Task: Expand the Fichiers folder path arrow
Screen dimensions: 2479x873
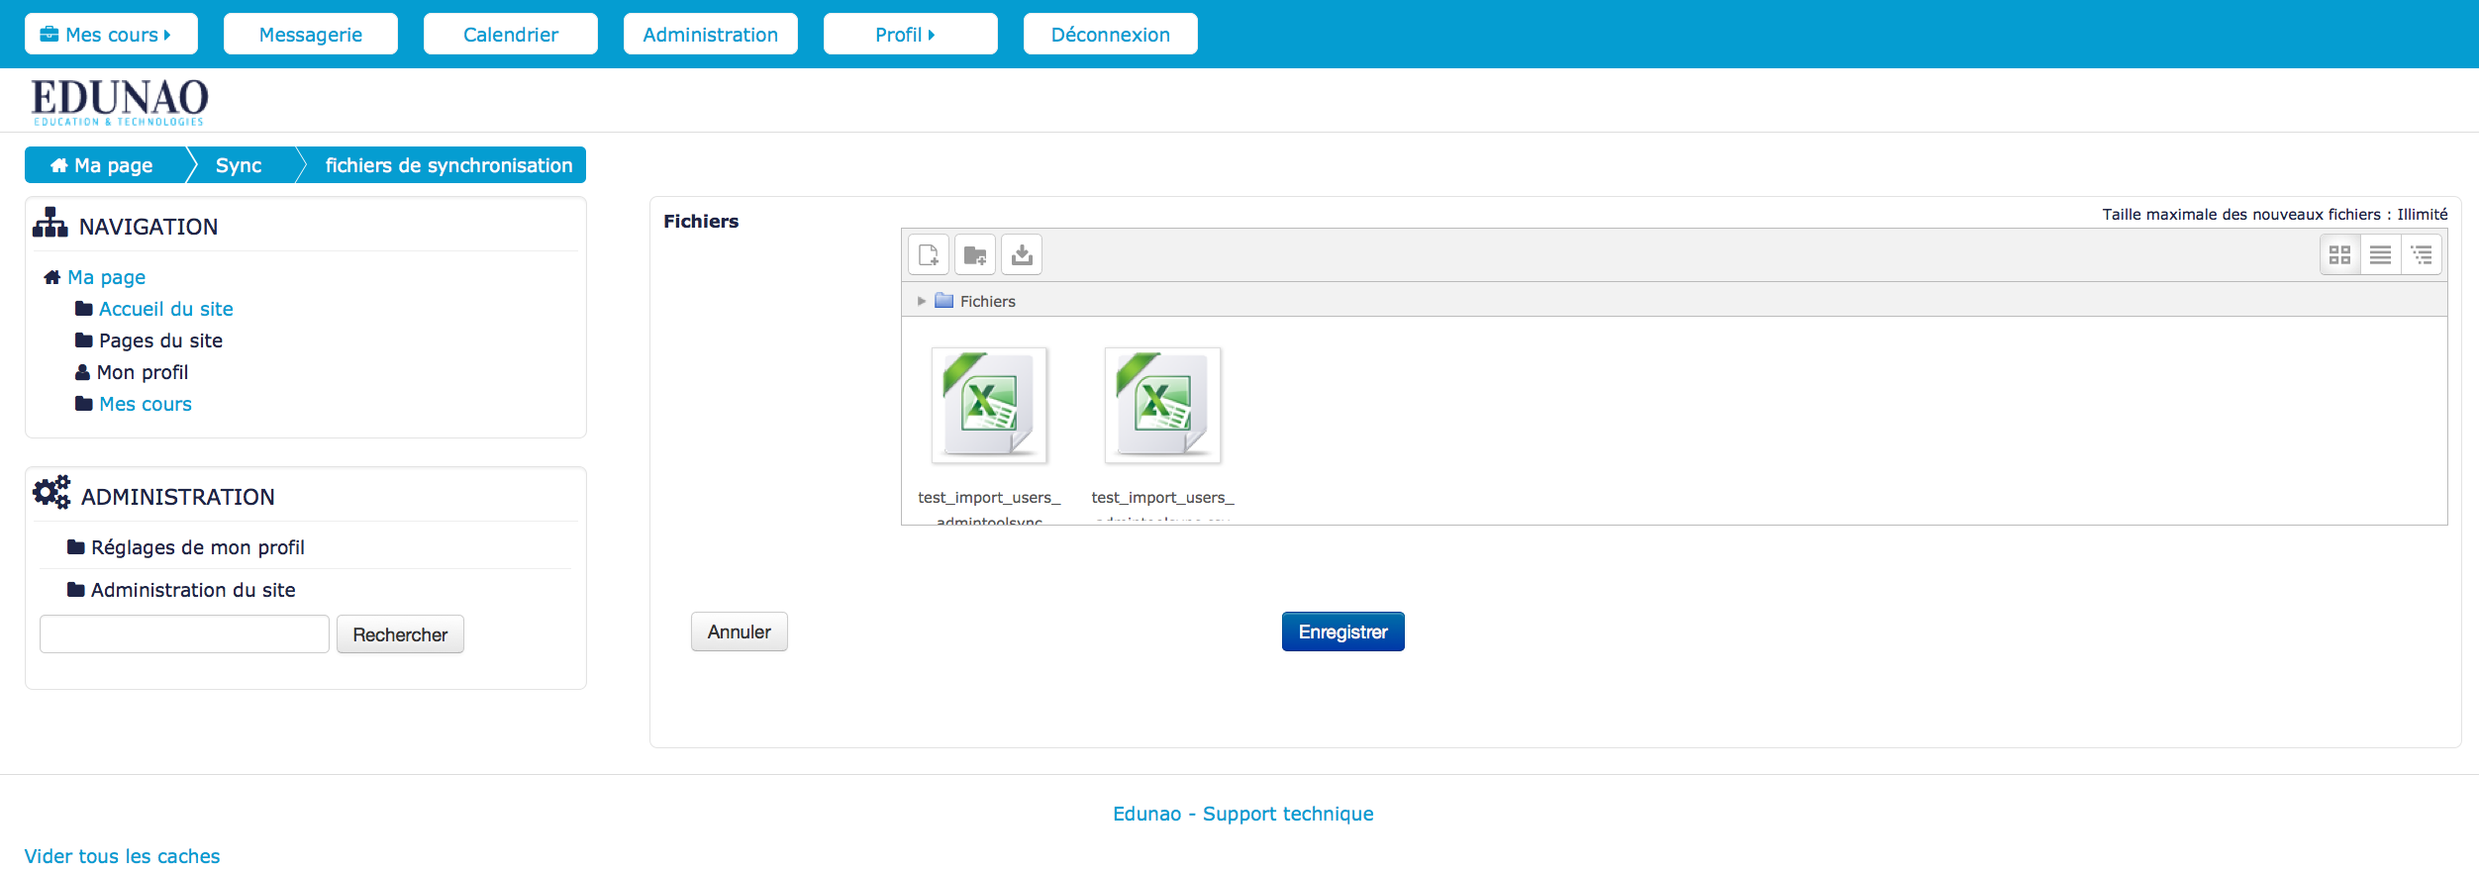Action: coord(921,301)
